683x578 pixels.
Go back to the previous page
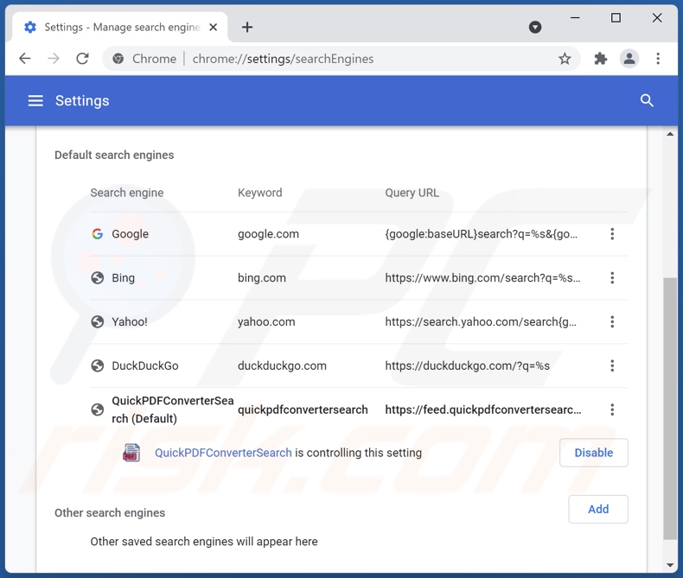click(x=25, y=59)
